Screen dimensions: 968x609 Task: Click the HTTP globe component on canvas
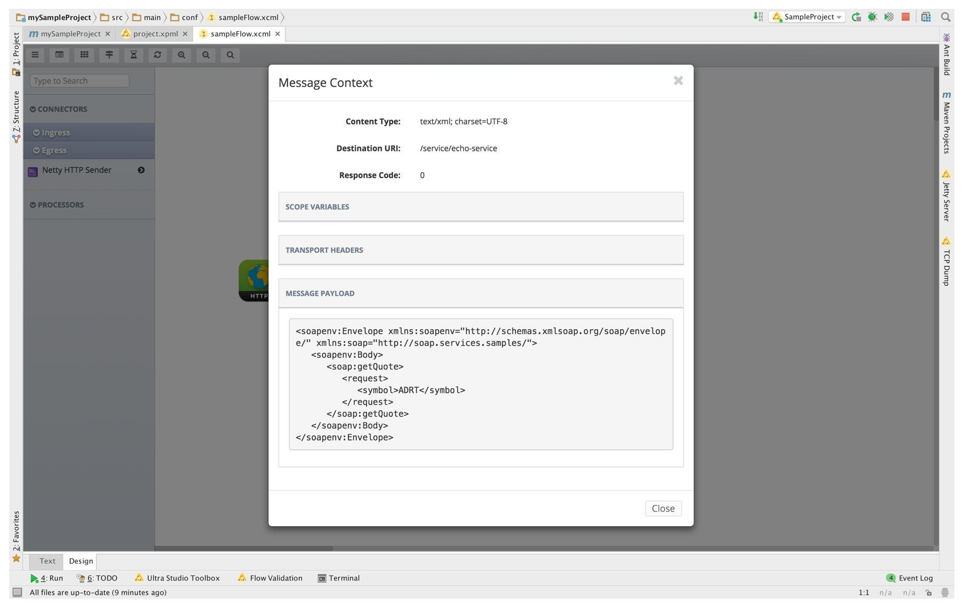point(254,280)
